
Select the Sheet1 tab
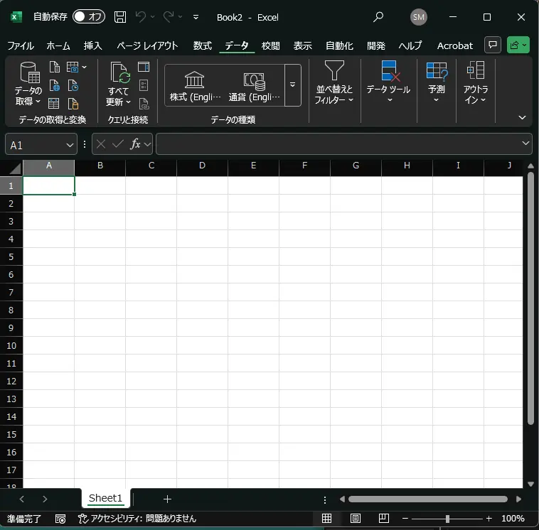coord(105,498)
